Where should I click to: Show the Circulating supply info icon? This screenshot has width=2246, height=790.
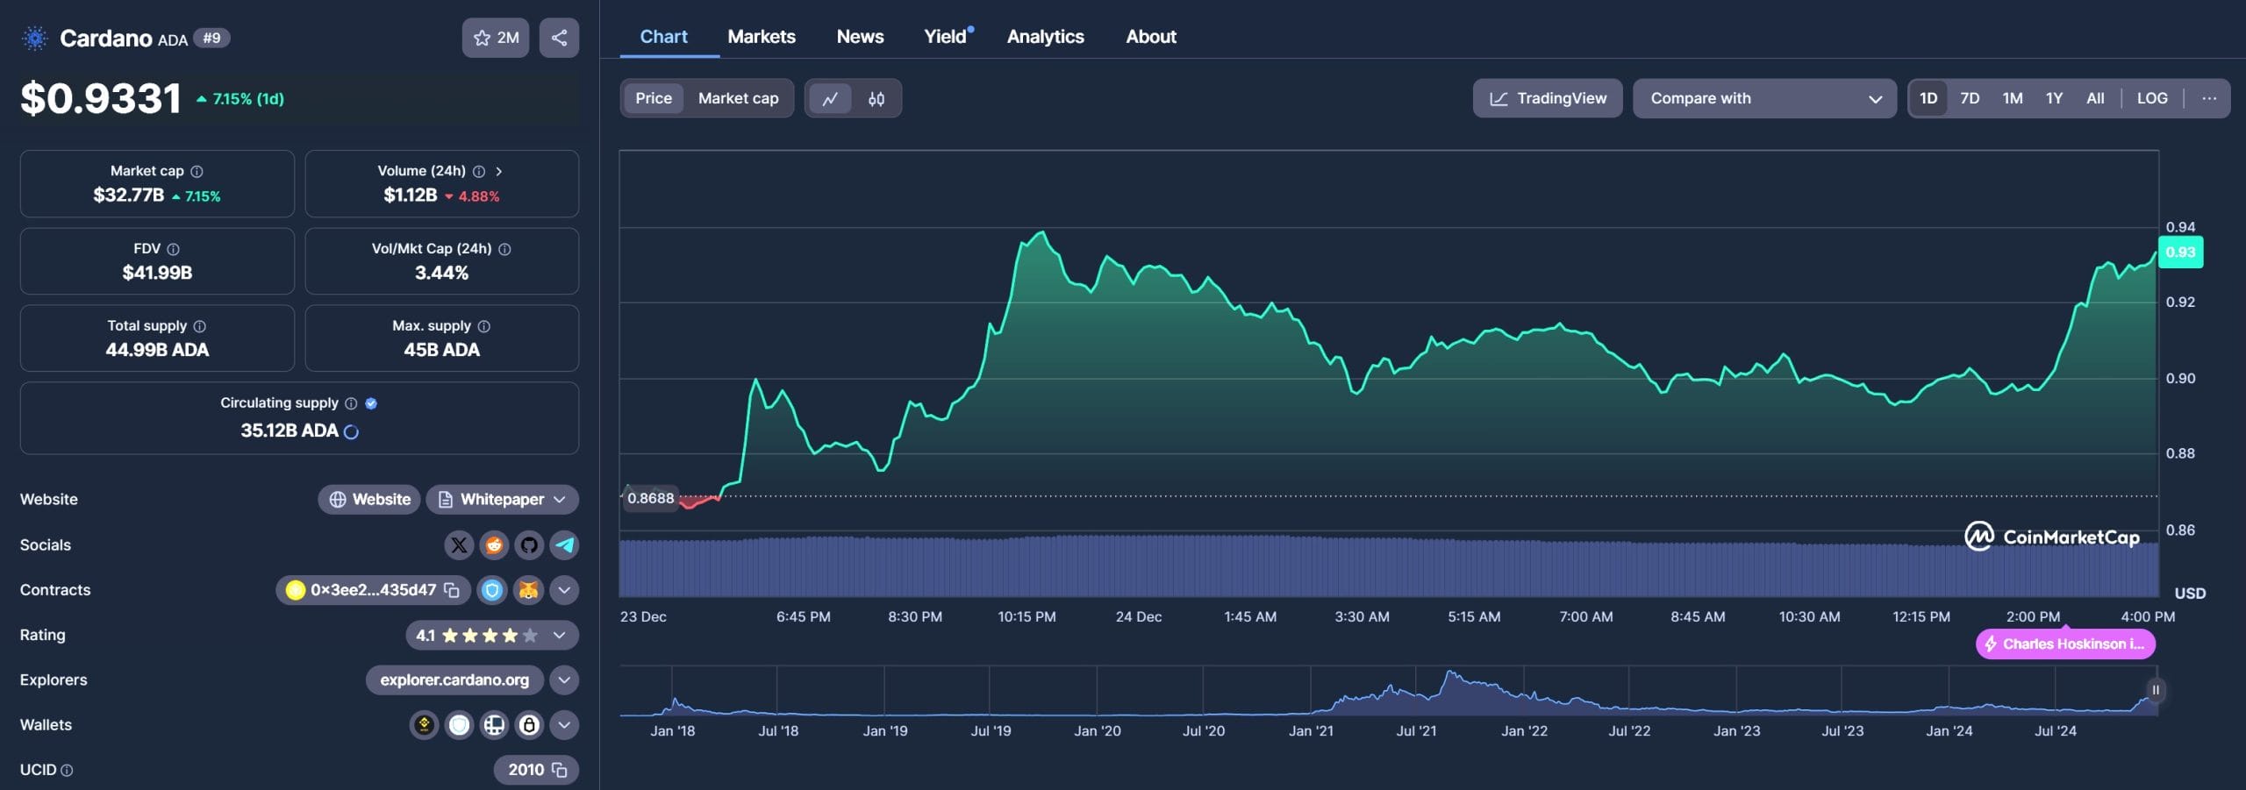click(351, 403)
